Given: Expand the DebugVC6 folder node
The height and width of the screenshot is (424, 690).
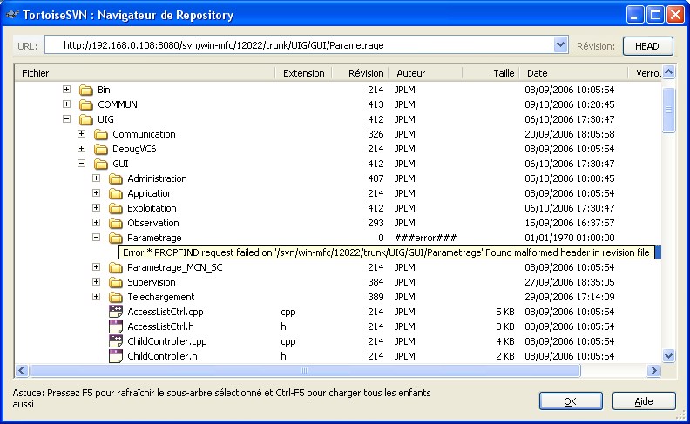Looking at the screenshot, I should coord(81,149).
